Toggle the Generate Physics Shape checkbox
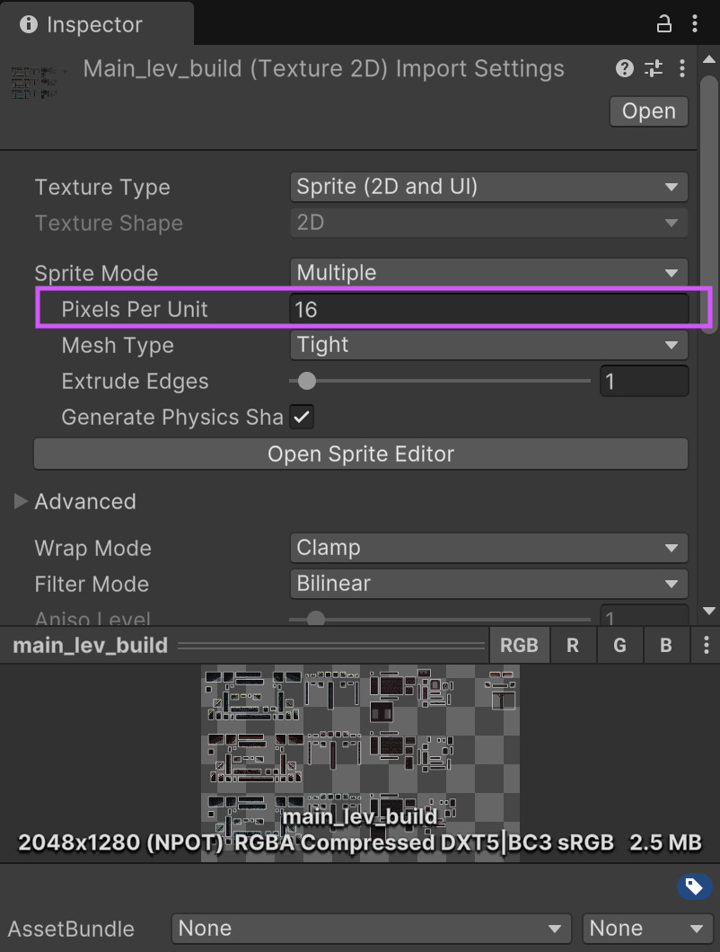 point(302,417)
